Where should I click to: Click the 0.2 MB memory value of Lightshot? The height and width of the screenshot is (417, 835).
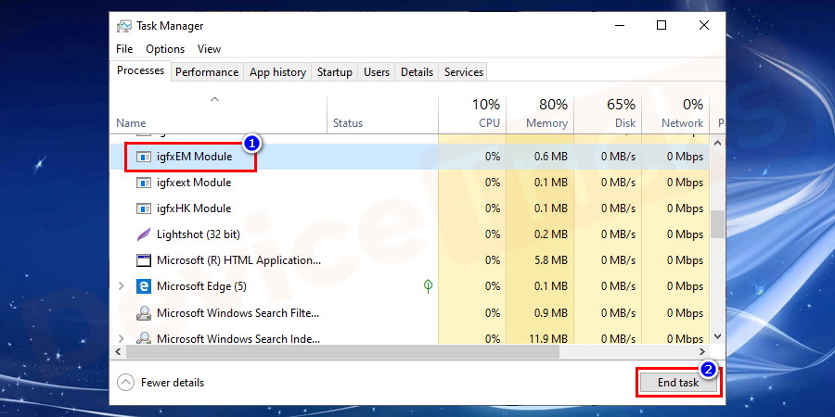point(551,234)
